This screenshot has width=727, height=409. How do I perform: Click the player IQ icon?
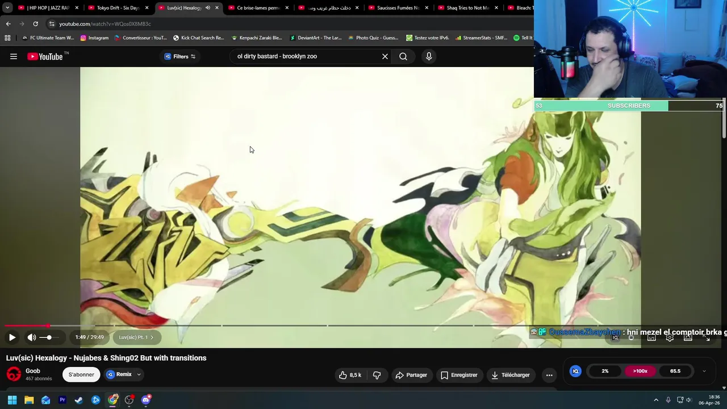tap(615, 337)
